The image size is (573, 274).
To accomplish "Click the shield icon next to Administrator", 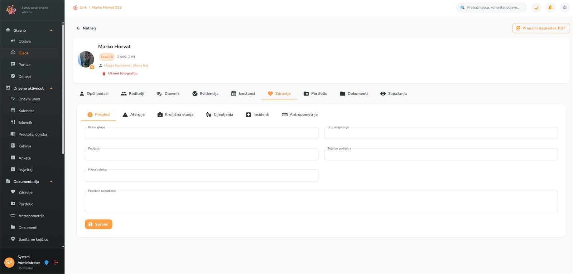I will pos(46,263).
